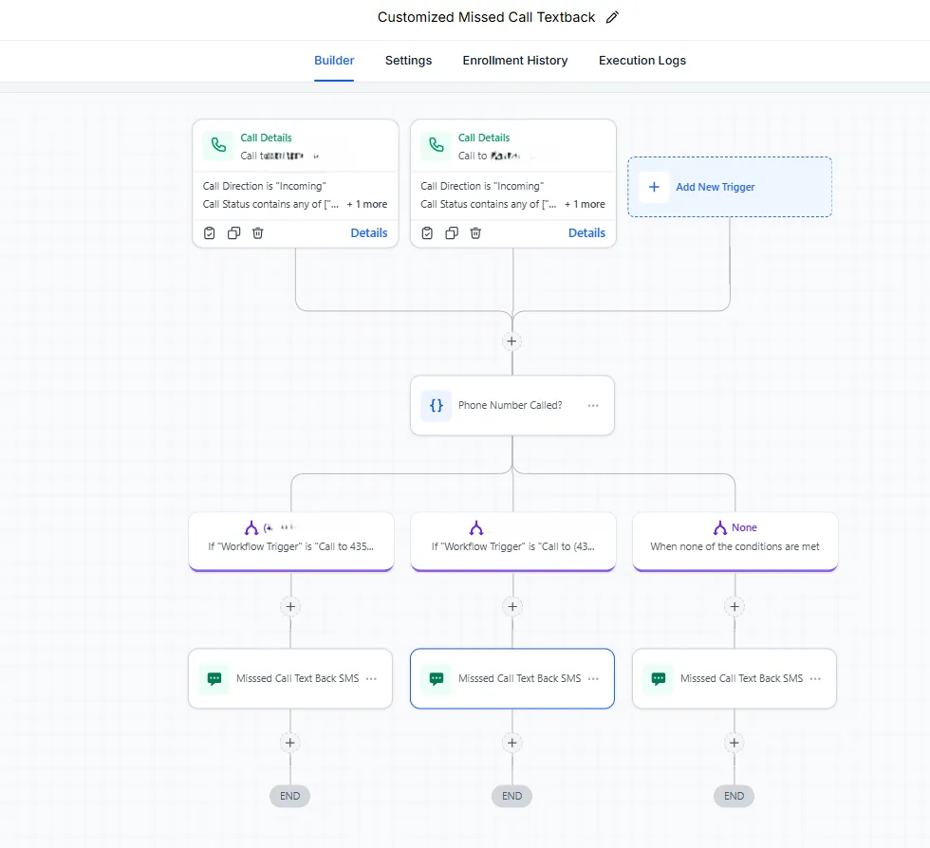The height and width of the screenshot is (848, 930).
Task: Open Phone Number Called? condition node
Action: point(512,406)
